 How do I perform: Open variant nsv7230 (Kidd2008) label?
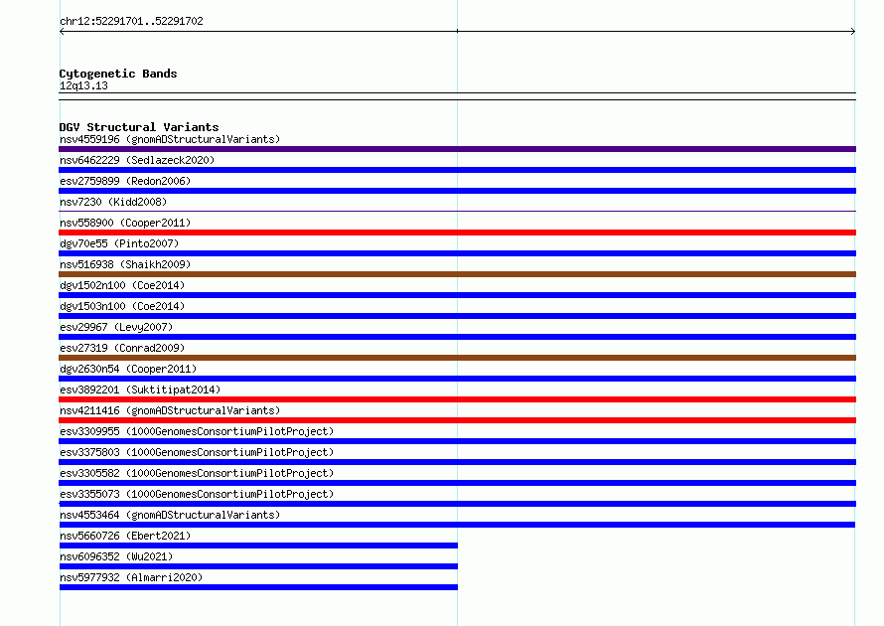[113, 202]
